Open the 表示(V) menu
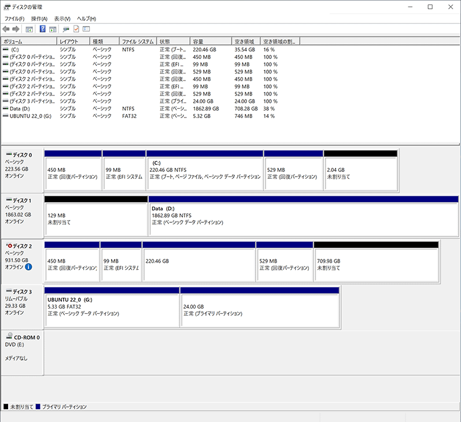Viewport: 461px width, 422px height. [62, 19]
